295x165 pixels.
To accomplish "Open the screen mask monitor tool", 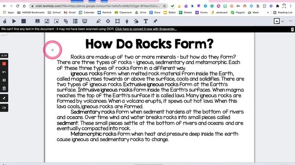I will (85, 21).
